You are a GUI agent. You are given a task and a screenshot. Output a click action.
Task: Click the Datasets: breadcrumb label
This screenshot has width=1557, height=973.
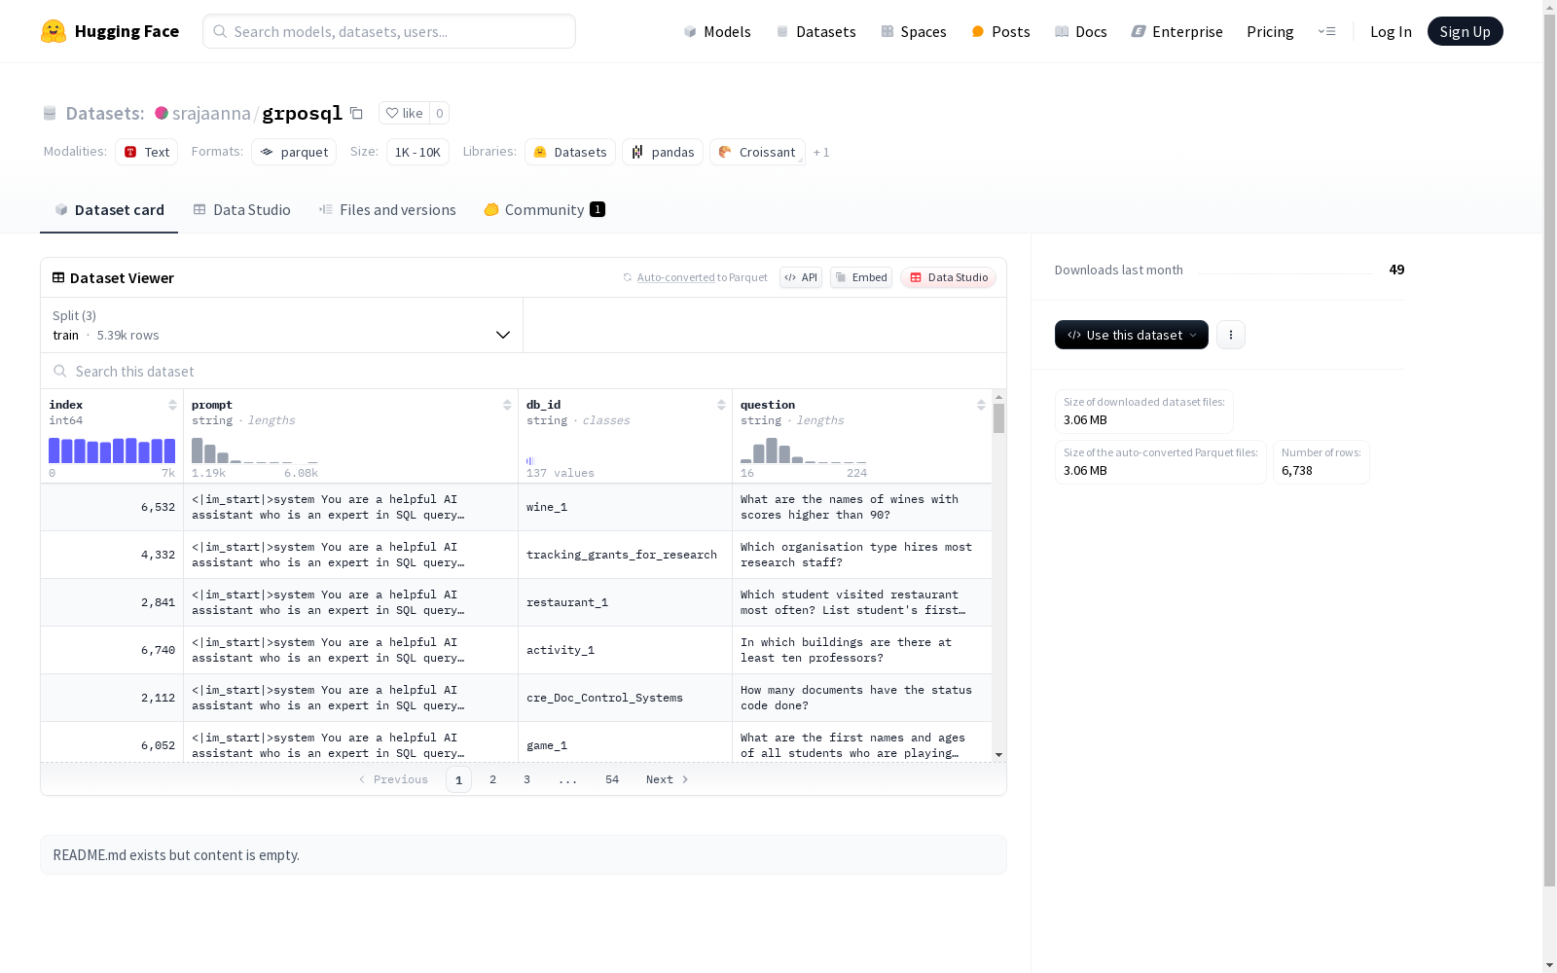(x=105, y=113)
